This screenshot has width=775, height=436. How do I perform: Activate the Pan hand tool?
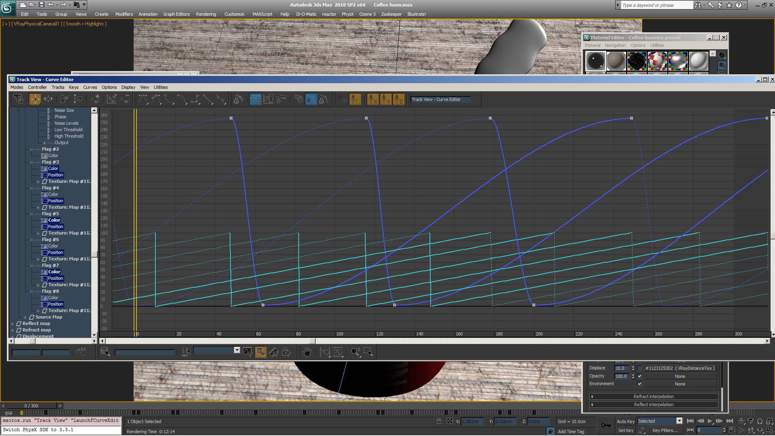point(307,352)
